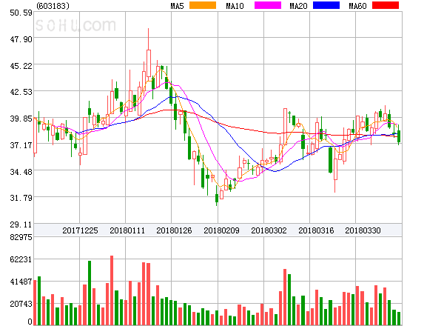This screenshot has width=444, height=326.
Task: Click the 20180302 date label
Action: click(269, 230)
